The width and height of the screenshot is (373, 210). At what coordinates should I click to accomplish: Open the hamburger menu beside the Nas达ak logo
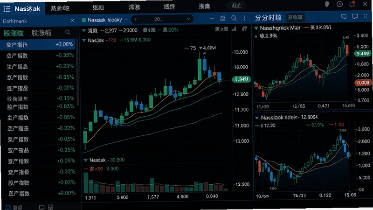(x=7, y=9)
